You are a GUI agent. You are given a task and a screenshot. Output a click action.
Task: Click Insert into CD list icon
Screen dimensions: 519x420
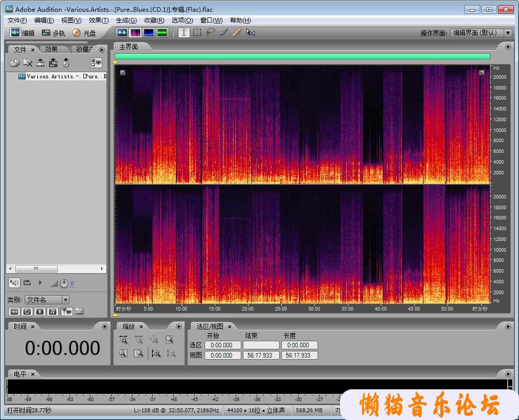pos(66,62)
